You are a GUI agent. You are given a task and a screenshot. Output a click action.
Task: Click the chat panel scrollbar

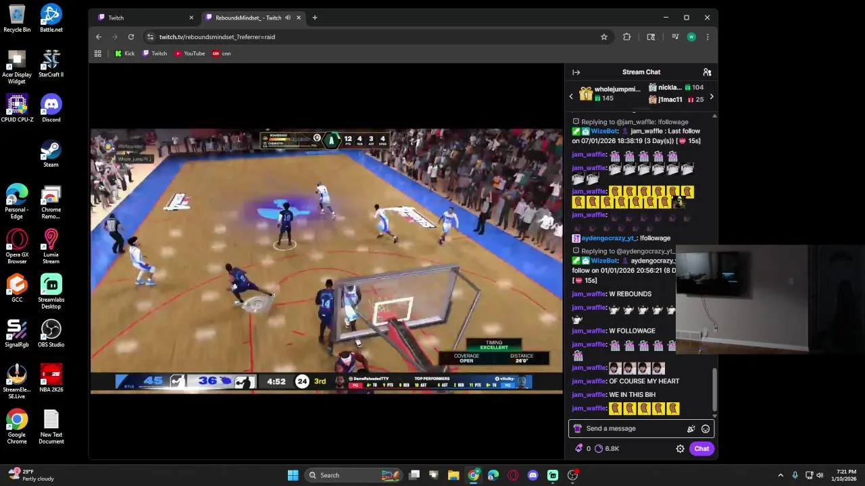[714, 390]
